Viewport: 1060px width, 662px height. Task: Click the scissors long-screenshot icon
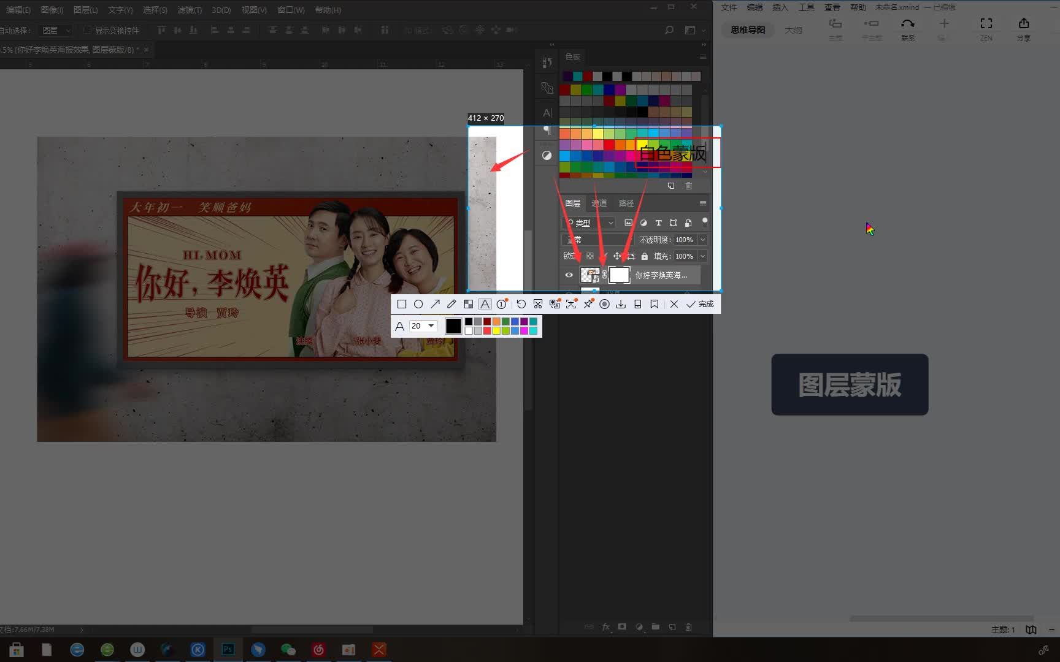(x=538, y=304)
